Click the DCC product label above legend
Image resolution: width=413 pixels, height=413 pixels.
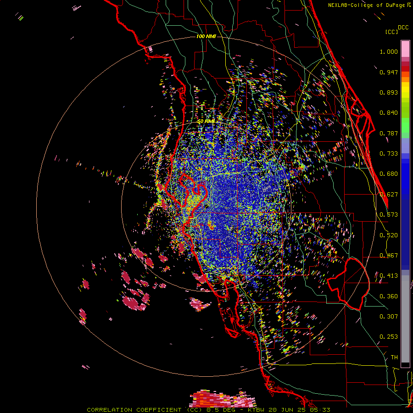[x=403, y=28]
